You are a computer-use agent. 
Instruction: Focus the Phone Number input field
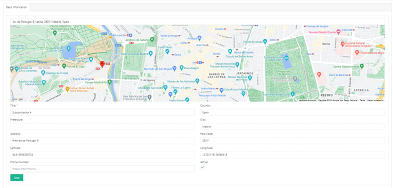[102, 168]
